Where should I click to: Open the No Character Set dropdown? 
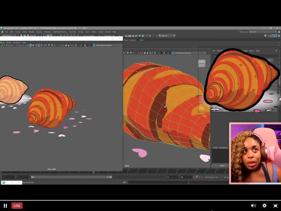212,177
